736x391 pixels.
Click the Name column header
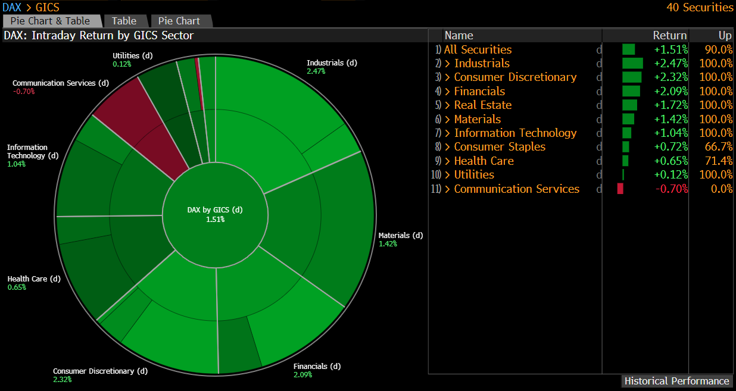(x=459, y=35)
